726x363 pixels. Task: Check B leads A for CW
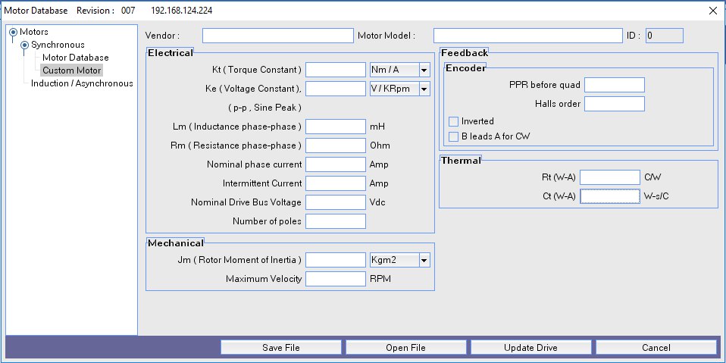coord(454,136)
